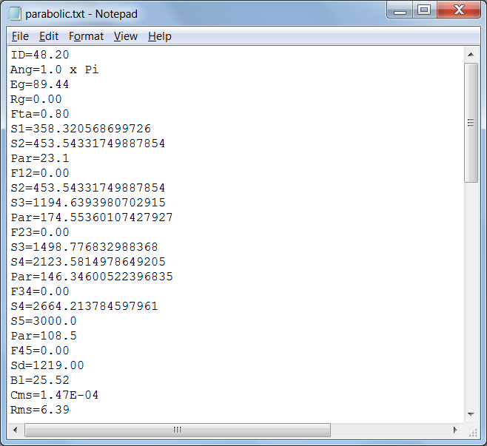The height and width of the screenshot is (446, 487).
Task: Click the line Rms=6.39
Action: pos(40,410)
